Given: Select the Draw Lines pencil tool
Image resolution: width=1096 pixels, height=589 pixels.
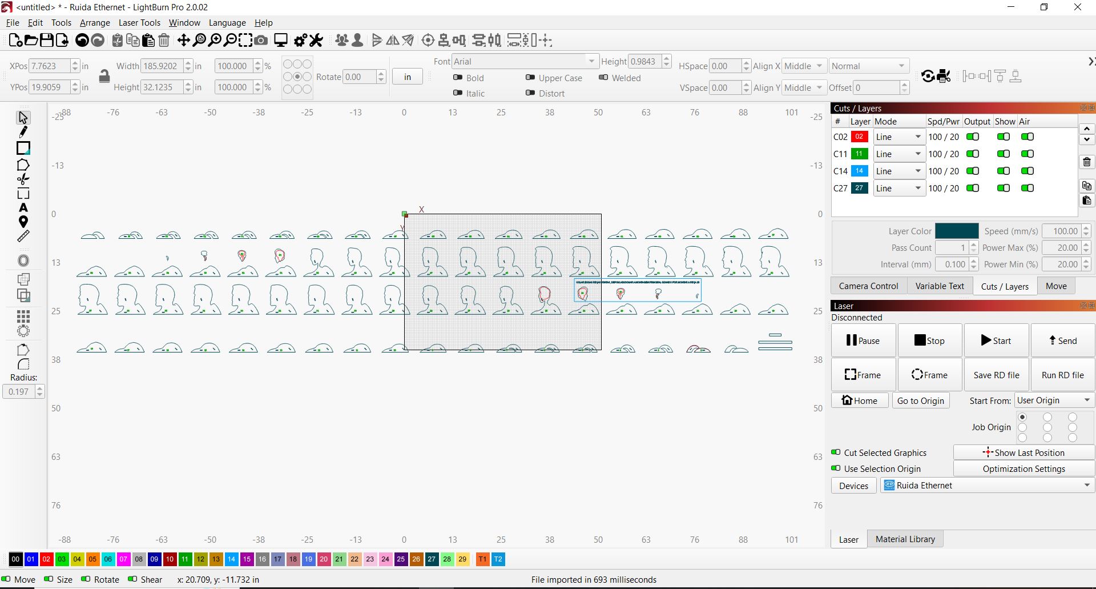Looking at the screenshot, I should click(x=23, y=133).
